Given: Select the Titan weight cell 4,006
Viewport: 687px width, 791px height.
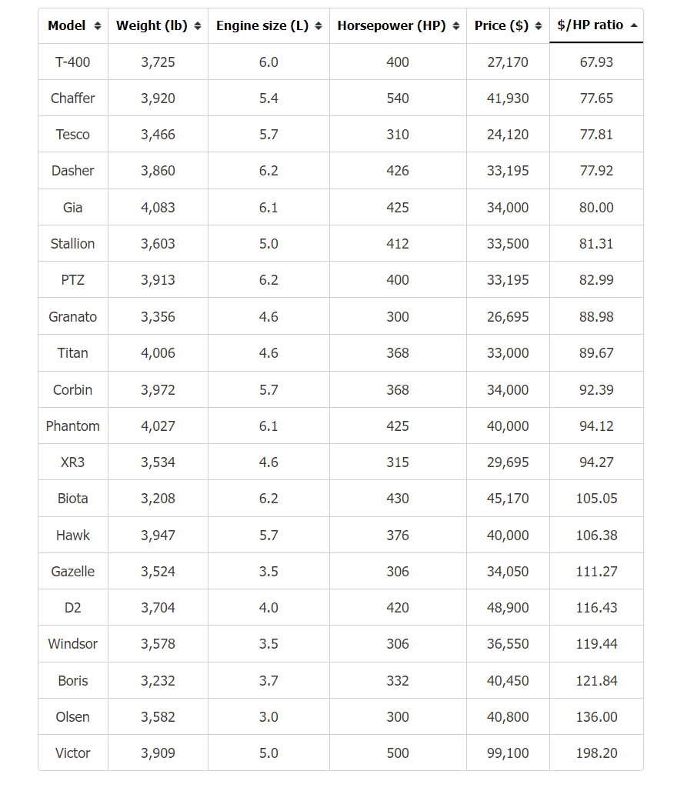Looking at the screenshot, I should click(158, 352).
